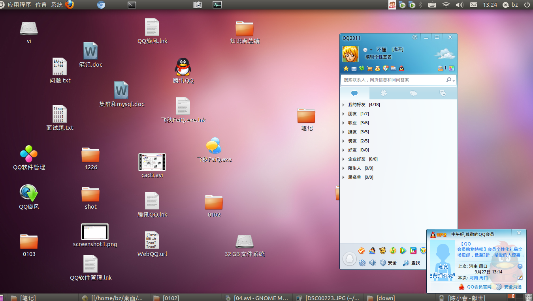Viewport: 533px width, 301px height.
Task: Open the QQ mailbox envelope icon
Action: click(x=354, y=69)
